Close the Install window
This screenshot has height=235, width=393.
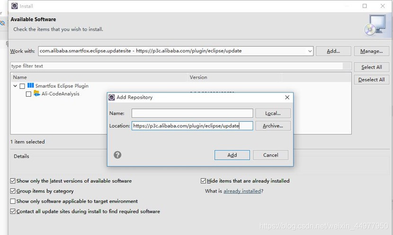coord(383,6)
